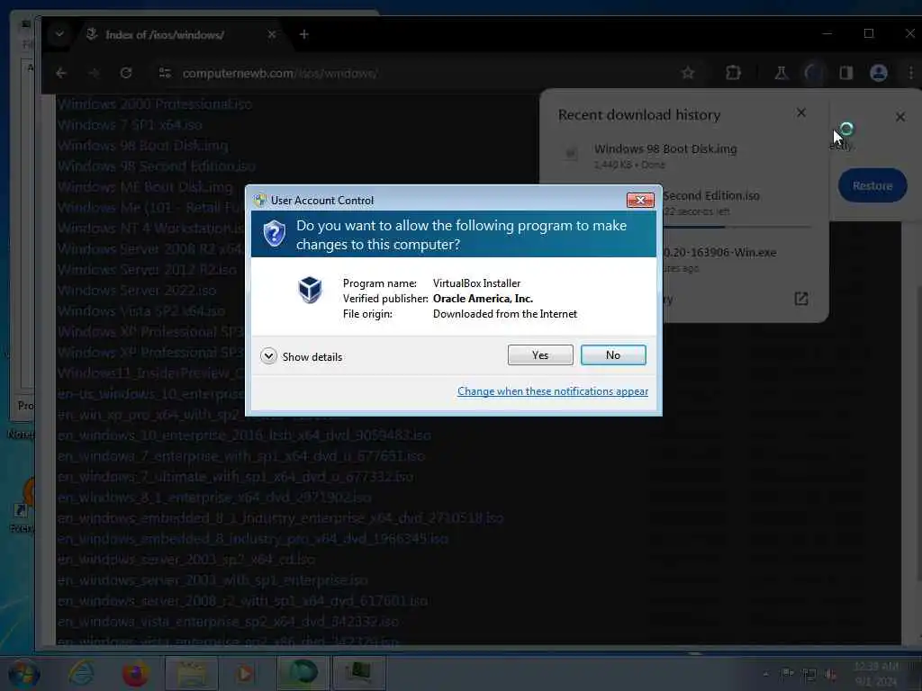Dismiss the restore pages bubble
922x691 pixels.
click(x=900, y=117)
